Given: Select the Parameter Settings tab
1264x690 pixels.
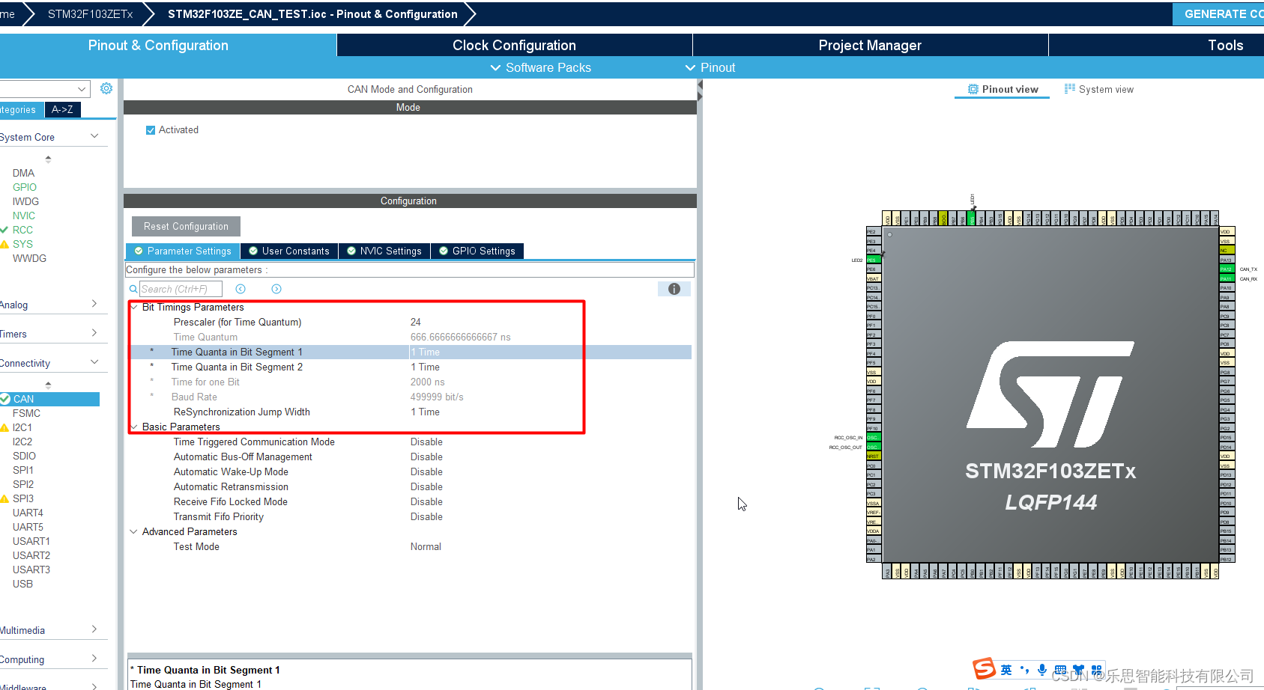Looking at the screenshot, I should pos(183,251).
